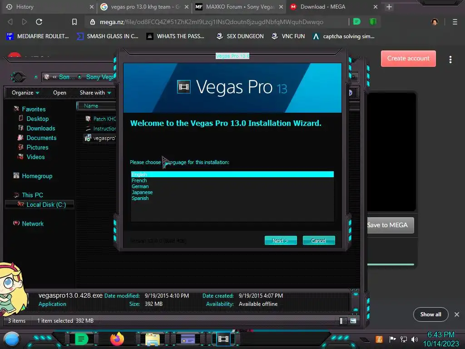This screenshot has height=349, width=465.
Task: Select the Download - MEGA tab
Action: click(334, 7)
